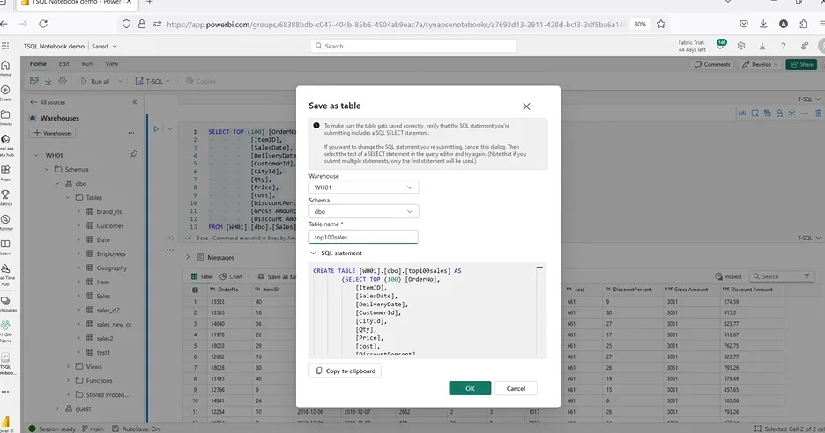
Task: Open Browse in left navigation
Action: pyautogui.click(x=5, y=117)
